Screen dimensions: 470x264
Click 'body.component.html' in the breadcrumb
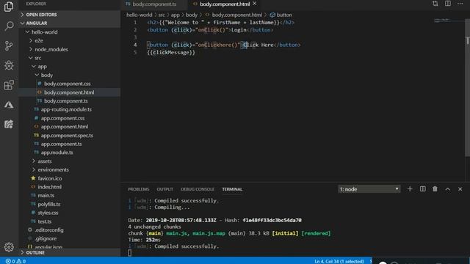click(x=236, y=15)
